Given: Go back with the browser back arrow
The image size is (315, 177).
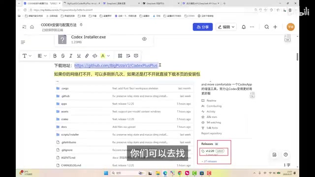Looking at the screenshot, I should tap(19, 10).
